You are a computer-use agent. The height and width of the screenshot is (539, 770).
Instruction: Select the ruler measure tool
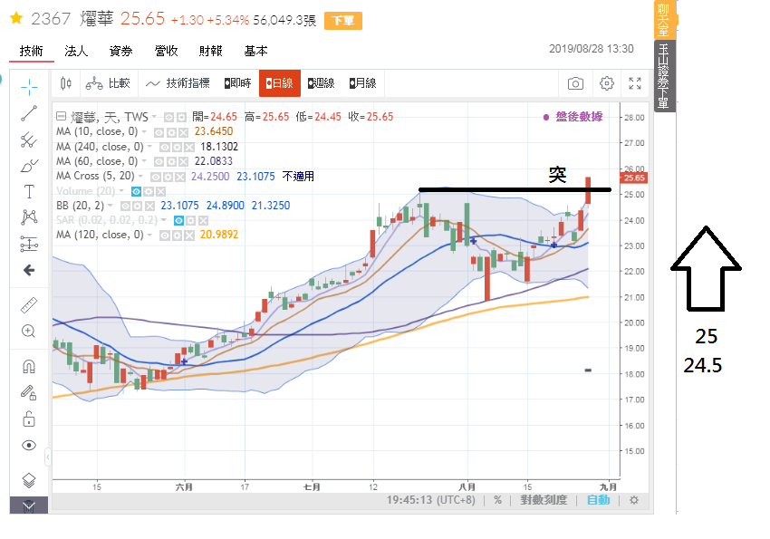coord(29,305)
